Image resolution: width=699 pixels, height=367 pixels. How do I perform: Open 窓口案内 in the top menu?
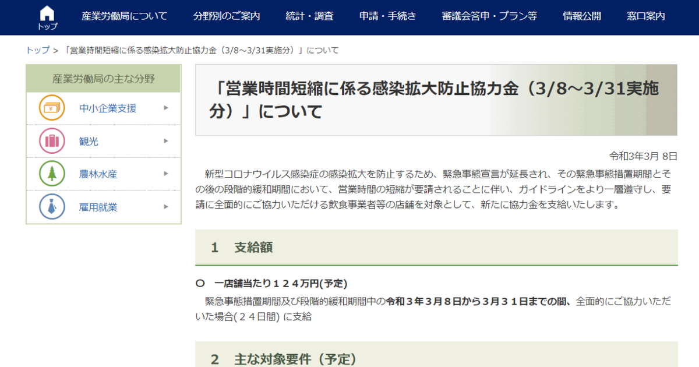pyautogui.click(x=646, y=16)
